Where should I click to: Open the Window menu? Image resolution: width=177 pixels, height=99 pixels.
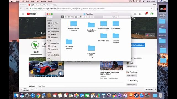pyautogui.click(x=43, y=1)
